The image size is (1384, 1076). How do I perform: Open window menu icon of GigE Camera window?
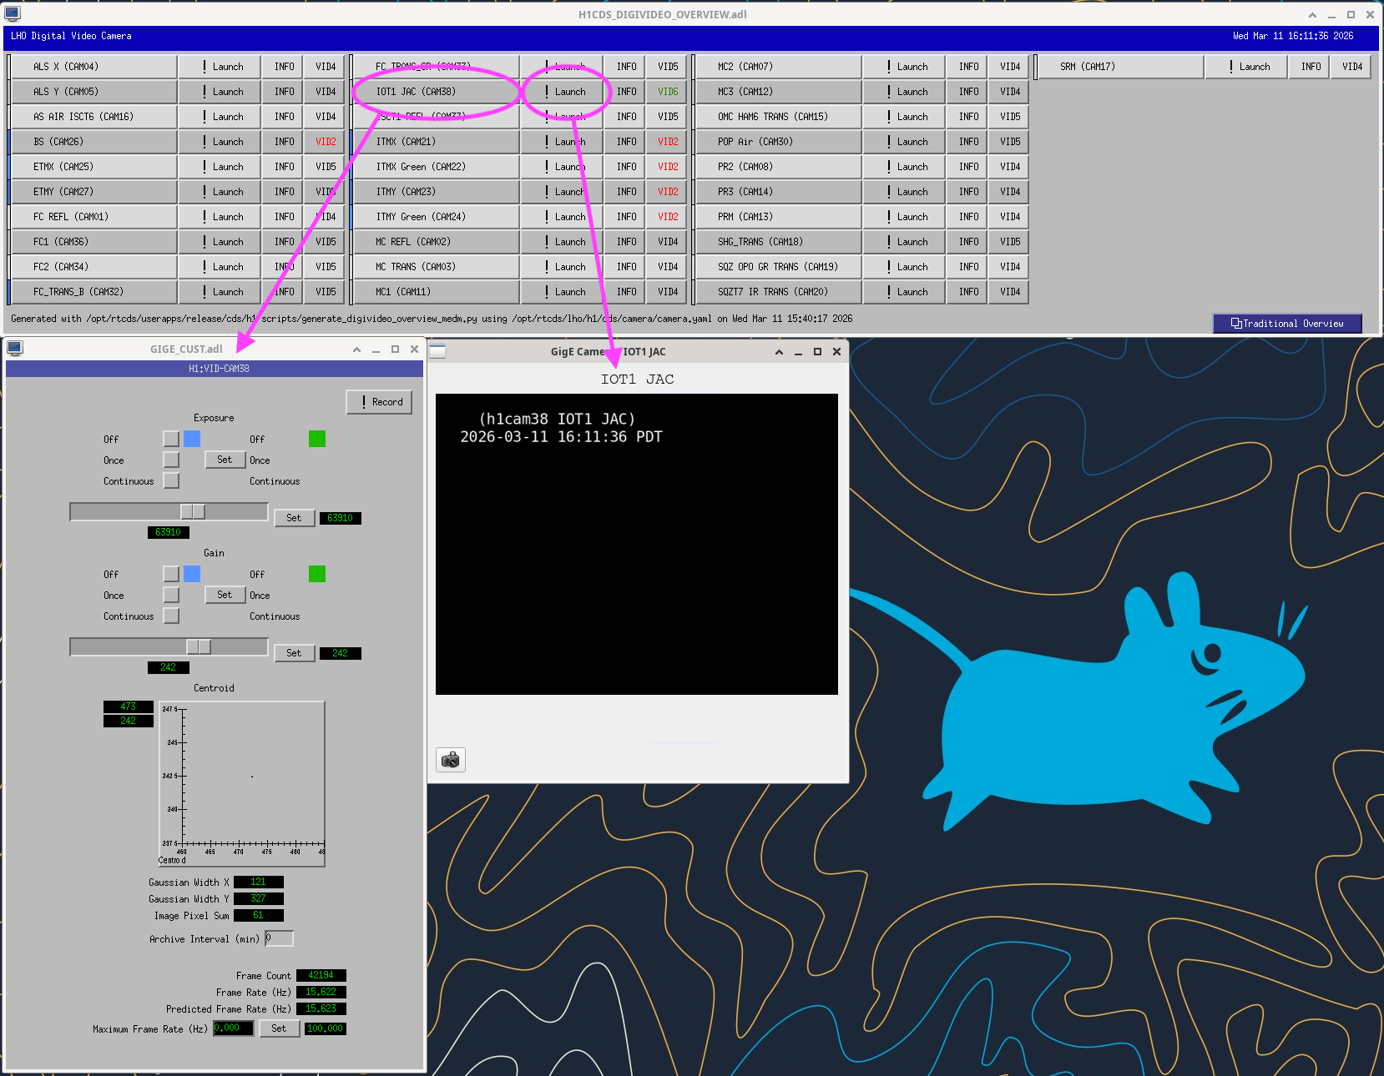pos(437,351)
